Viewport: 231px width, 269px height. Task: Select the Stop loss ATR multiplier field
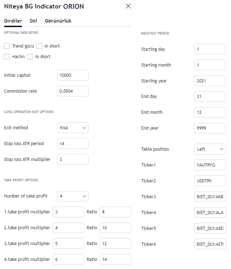[x=73, y=159]
